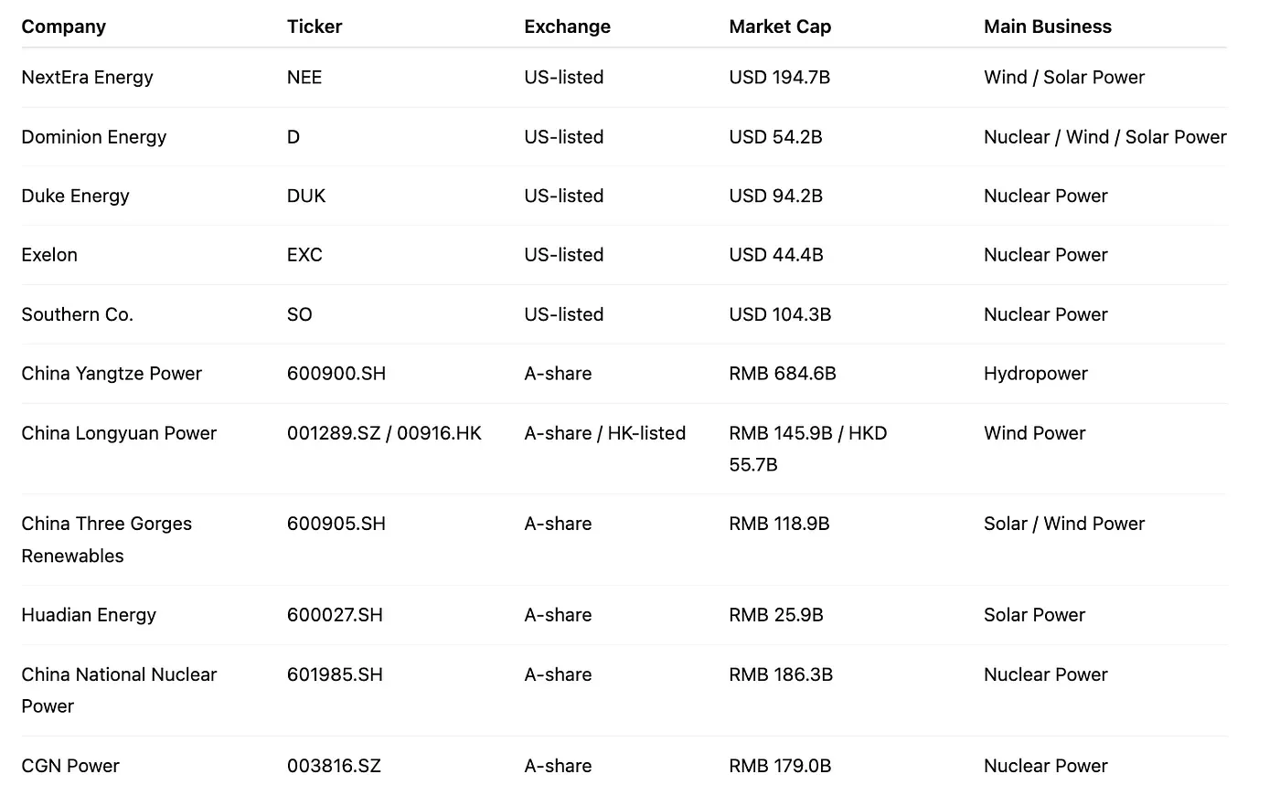Viewport: 1280px width, 806px height.
Task: Select the ticker "EXC"
Action: (304, 255)
